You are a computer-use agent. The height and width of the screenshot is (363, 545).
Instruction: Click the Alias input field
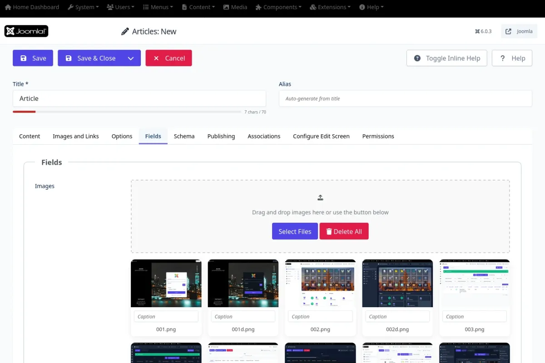405,98
